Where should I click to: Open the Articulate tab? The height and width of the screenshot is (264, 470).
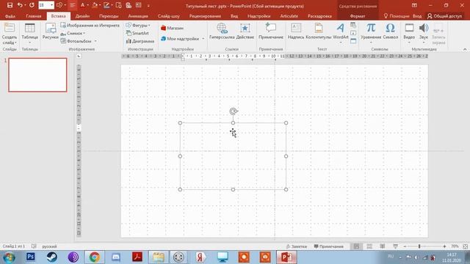pos(289,16)
